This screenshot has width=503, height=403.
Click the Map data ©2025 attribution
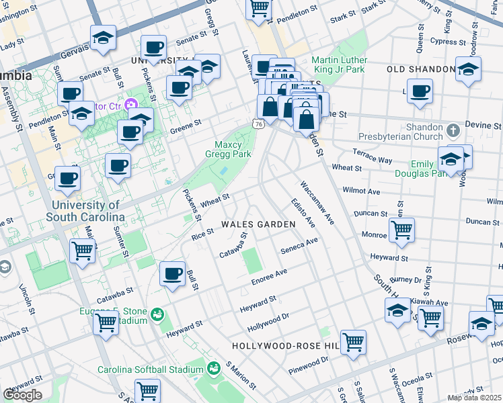(x=474, y=398)
